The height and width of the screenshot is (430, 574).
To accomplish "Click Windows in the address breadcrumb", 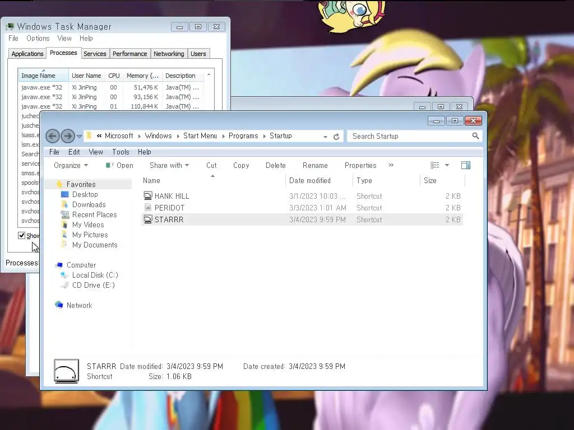I will click(x=158, y=135).
